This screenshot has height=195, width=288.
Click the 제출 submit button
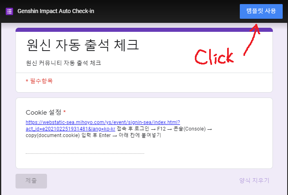pyautogui.click(x=31, y=181)
